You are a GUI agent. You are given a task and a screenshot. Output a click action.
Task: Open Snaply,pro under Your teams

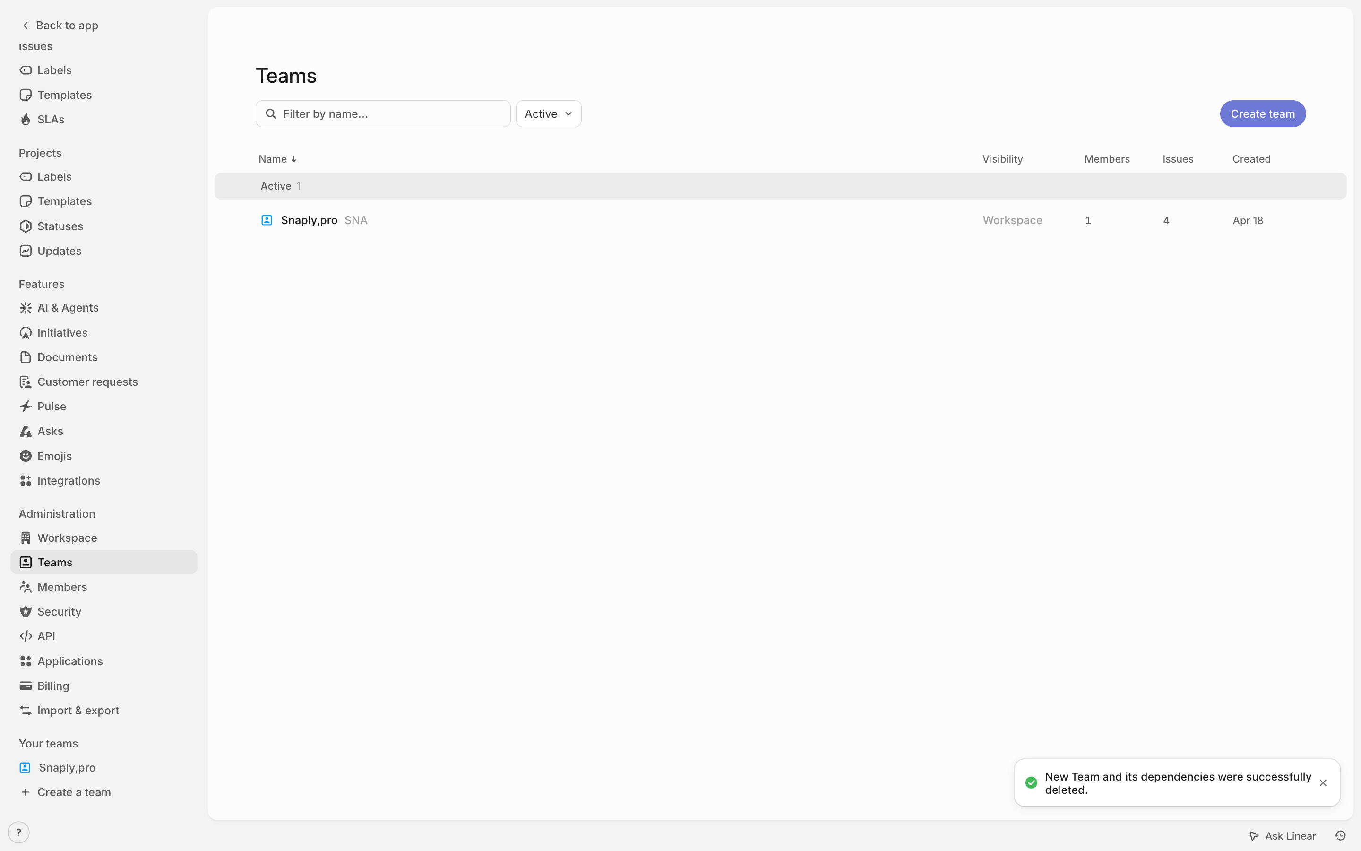pyautogui.click(x=103, y=768)
